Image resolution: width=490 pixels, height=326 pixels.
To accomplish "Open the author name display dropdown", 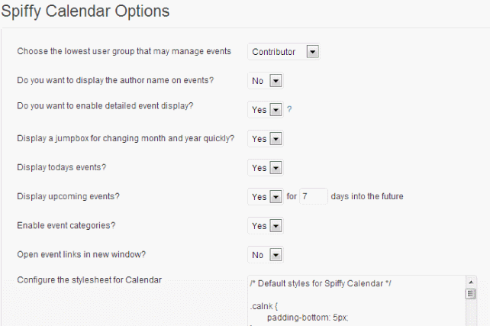I will pos(266,81).
